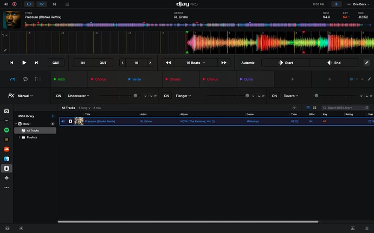Decrease loop length below 16

[122, 63]
